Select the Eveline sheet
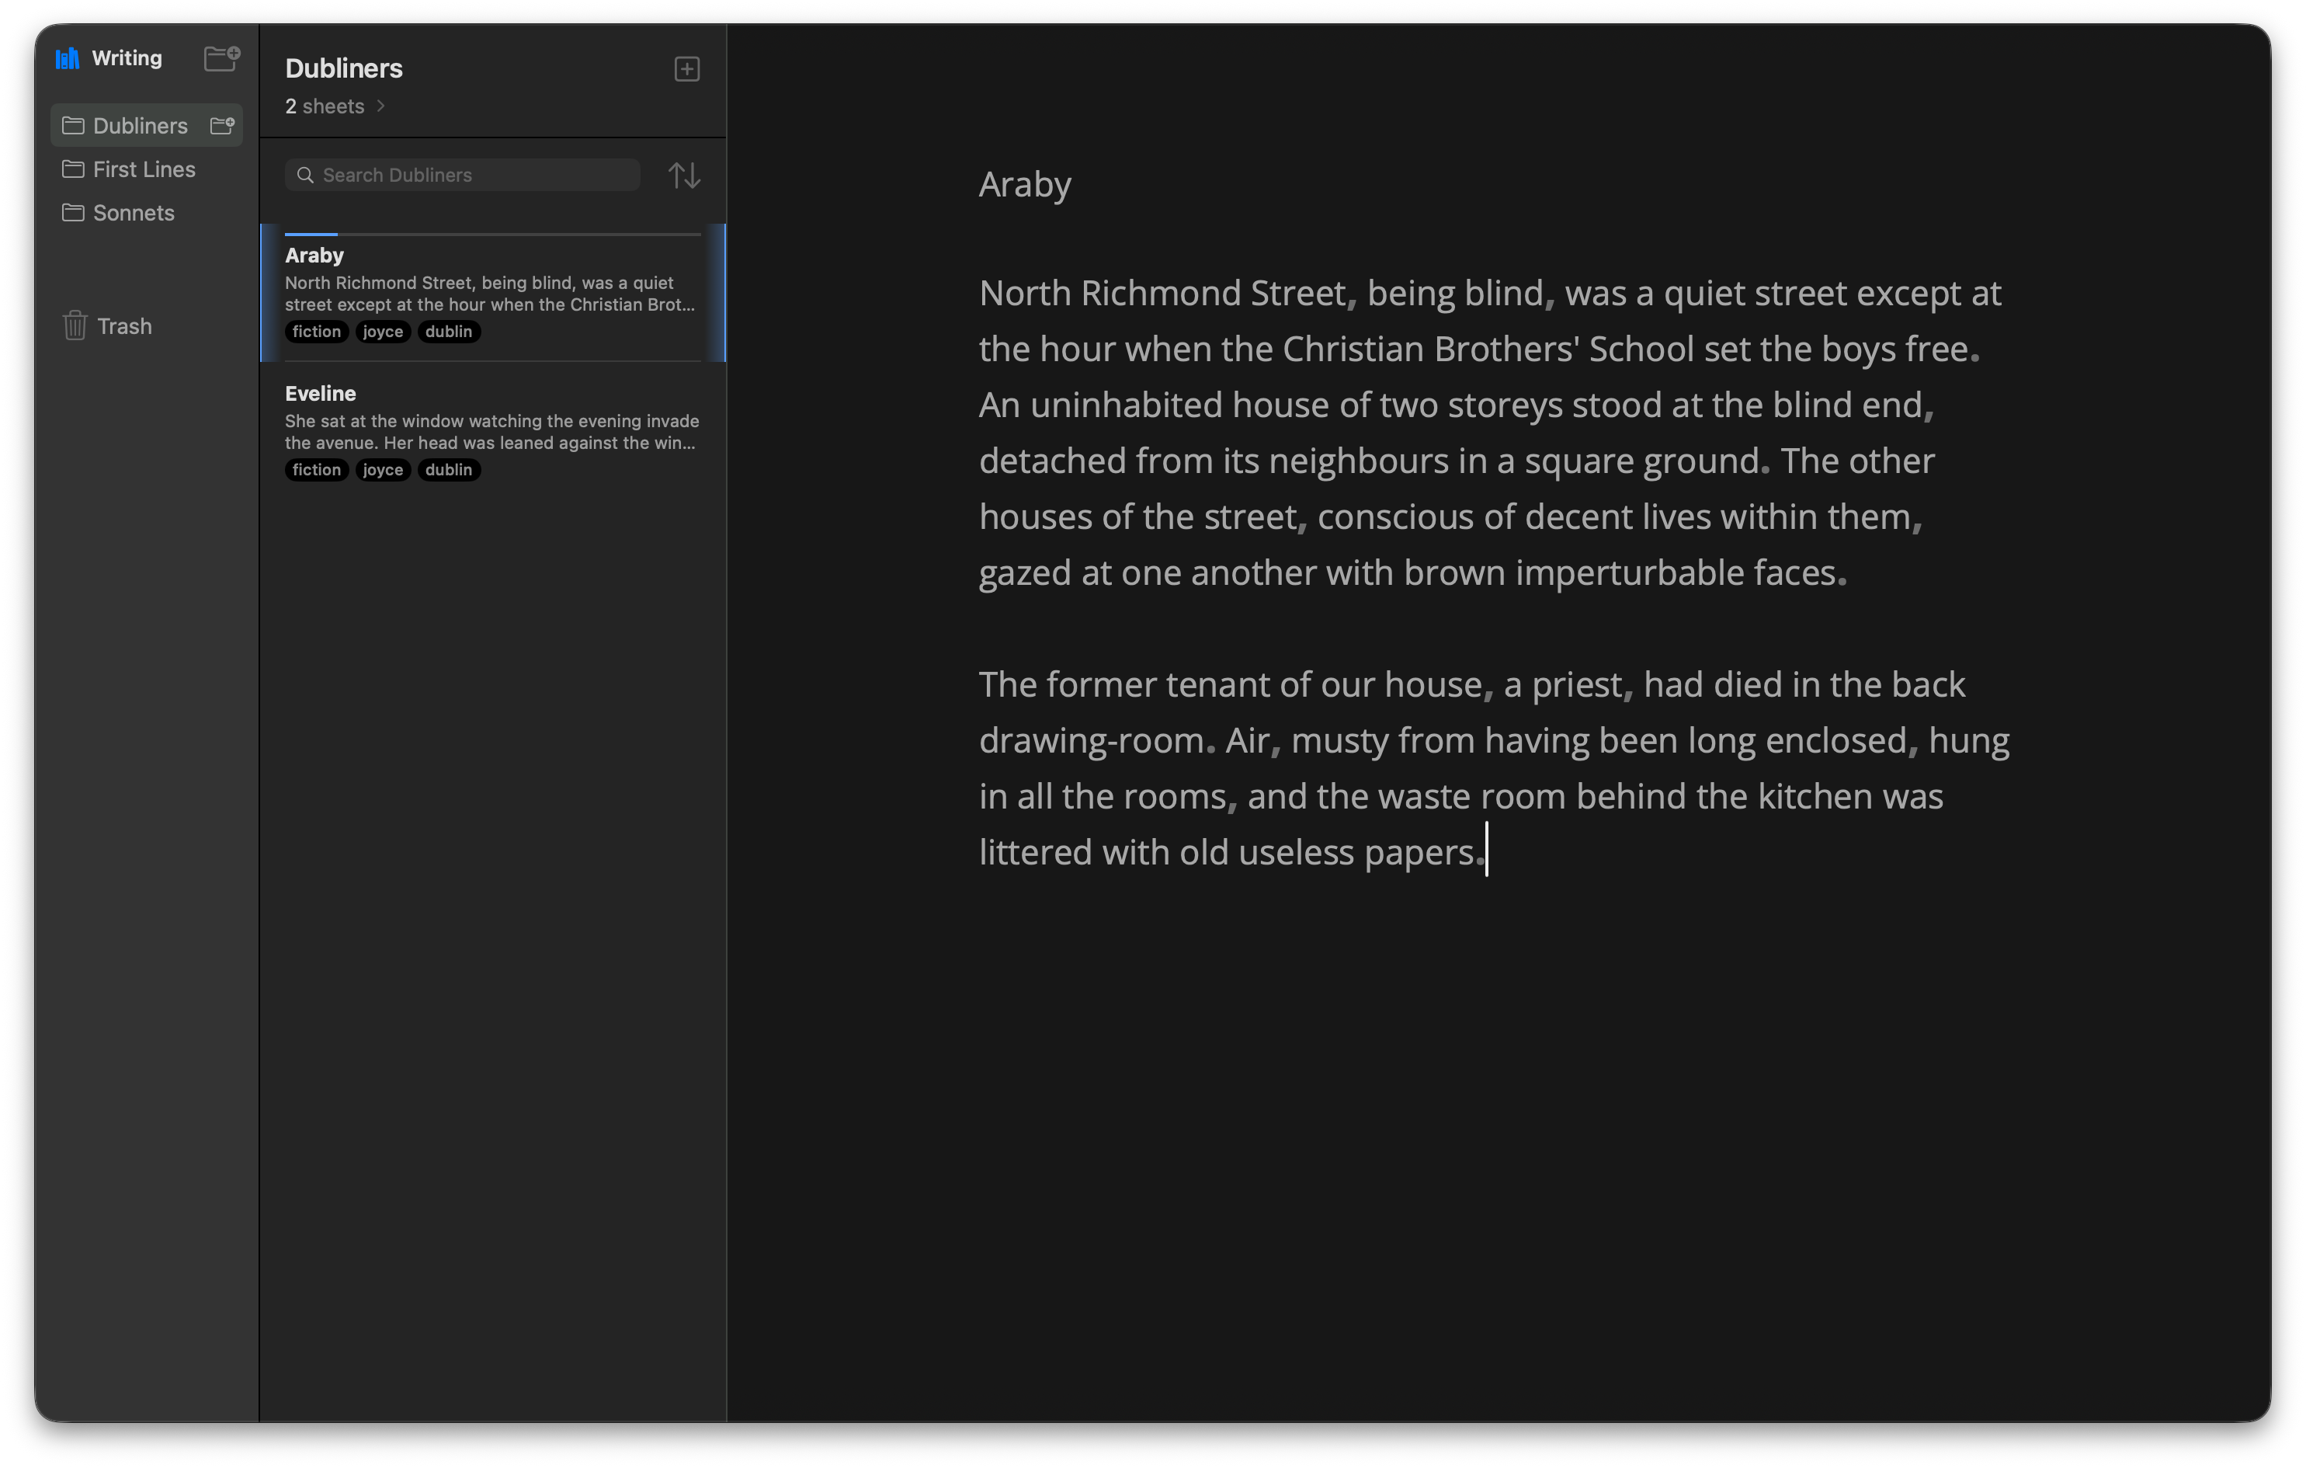2306x1468 pixels. [x=493, y=431]
